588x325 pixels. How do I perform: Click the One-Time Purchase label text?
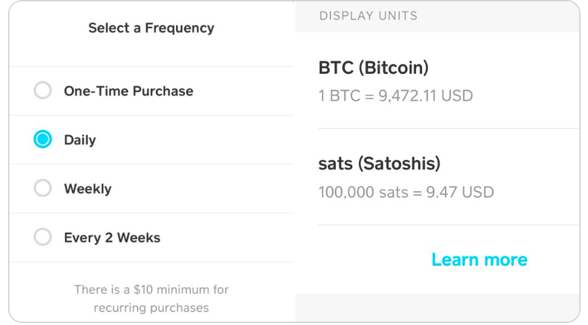click(x=128, y=91)
